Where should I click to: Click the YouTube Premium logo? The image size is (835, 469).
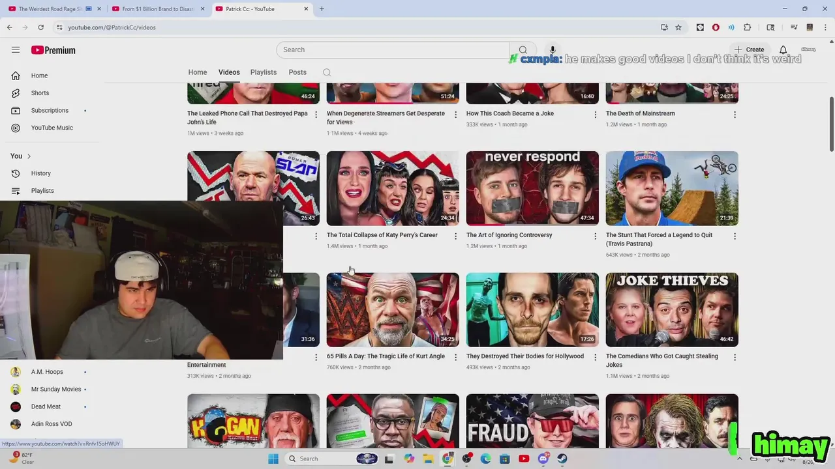(53, 50)
